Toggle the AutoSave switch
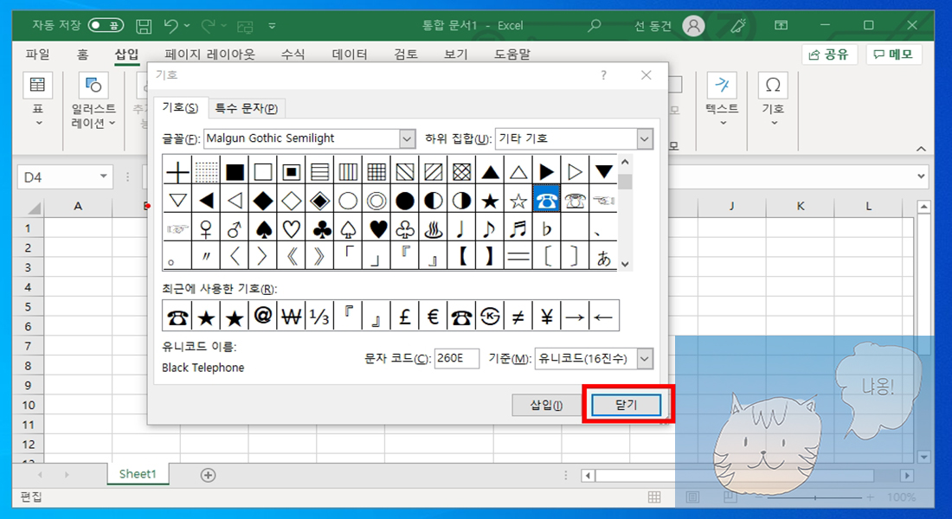 click(106, 25)
